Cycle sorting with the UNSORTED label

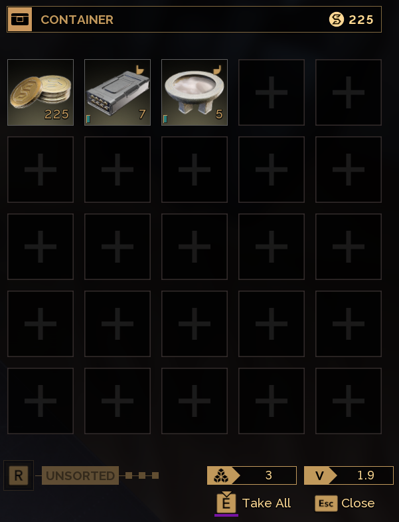pyautogui.click(x=80, y=475)
